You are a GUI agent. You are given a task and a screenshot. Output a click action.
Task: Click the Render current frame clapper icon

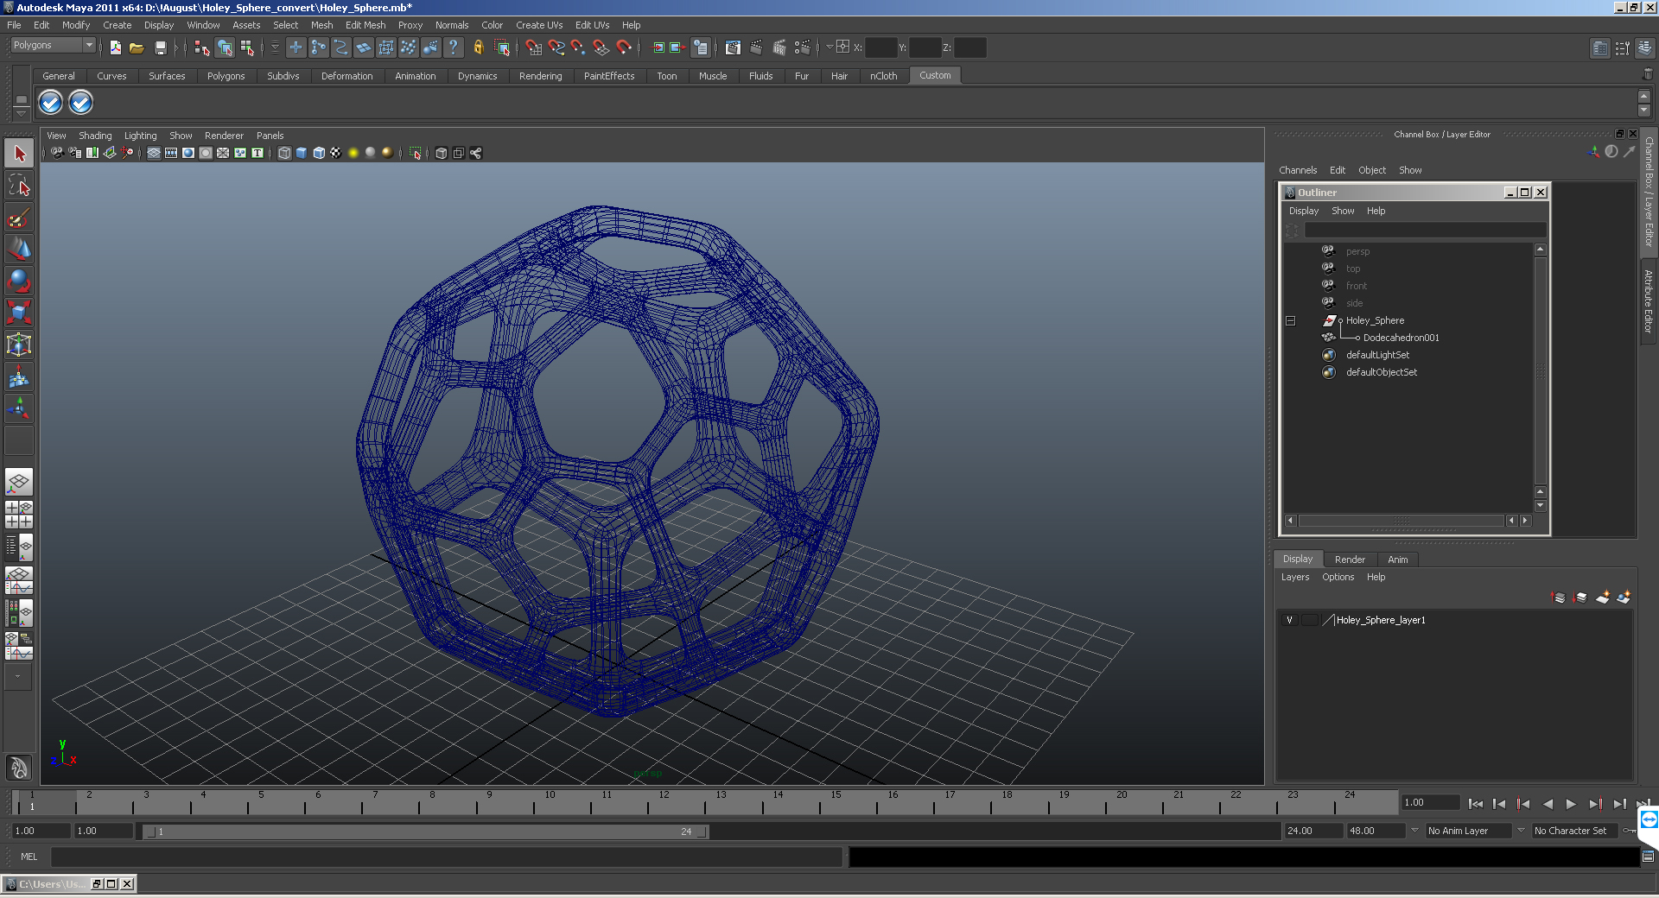[756, 47]
